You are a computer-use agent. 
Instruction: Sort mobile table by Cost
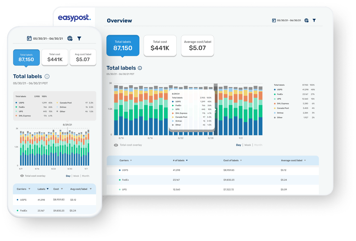[x=58, y=189]
